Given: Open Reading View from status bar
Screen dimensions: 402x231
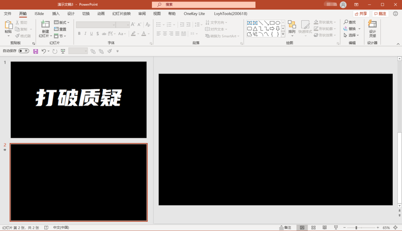Looking at the screenshot, I should tap(325, 228).
